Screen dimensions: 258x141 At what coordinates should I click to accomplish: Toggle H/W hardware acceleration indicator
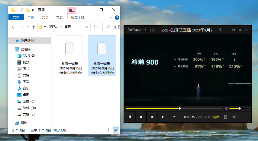click(x=216, y=117)
